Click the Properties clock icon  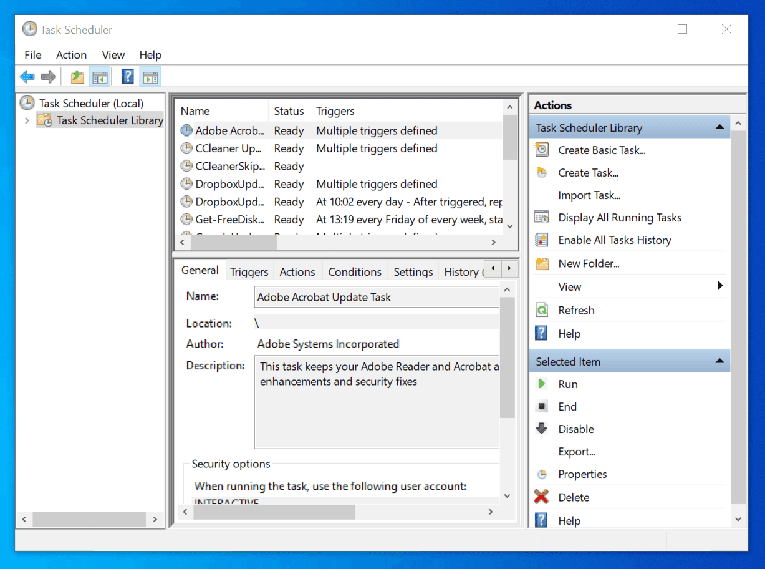tap(542, 474)
